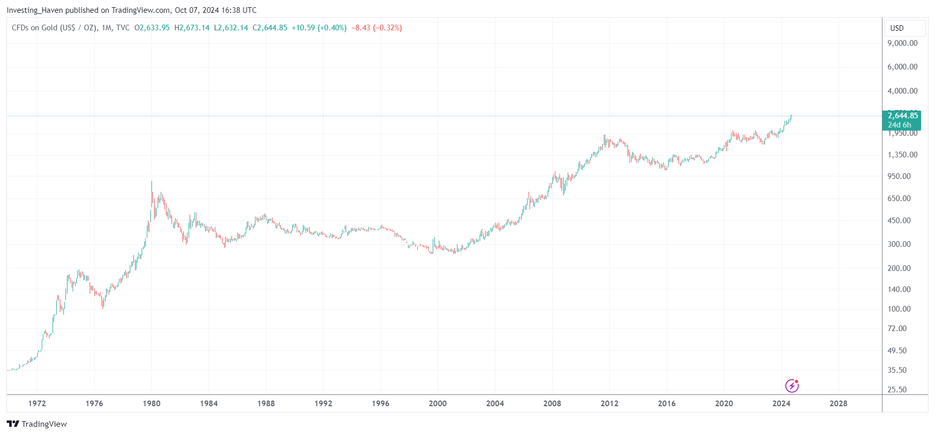The height and width of the screenshot is (435, 935).
Task: Click the low value L2,632.14
Action: [x=231, y=28]
